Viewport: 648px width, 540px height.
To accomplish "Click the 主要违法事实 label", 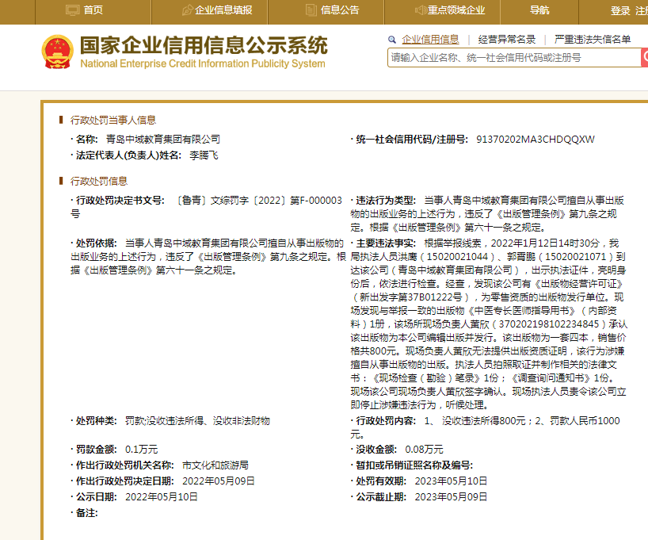I will [385, 243].
